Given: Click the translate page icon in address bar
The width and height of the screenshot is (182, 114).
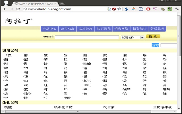Looking at the screenshot, I should click(109, 9).
